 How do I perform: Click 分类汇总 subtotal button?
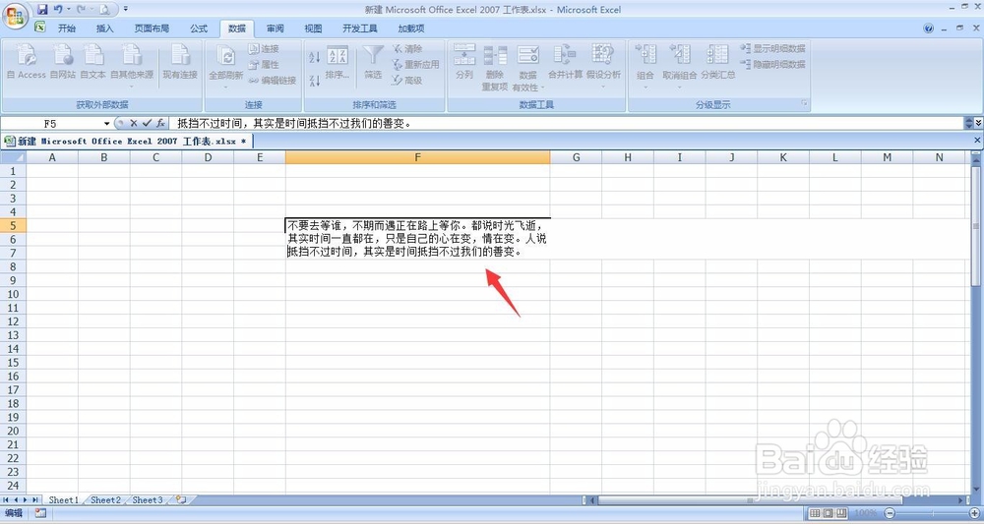coord(718,61)
